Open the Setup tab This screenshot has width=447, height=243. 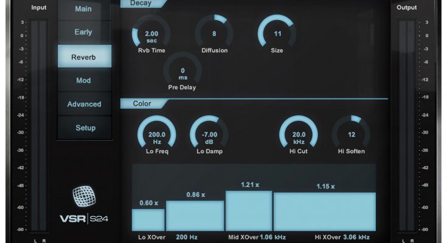(x=85, y=128)
